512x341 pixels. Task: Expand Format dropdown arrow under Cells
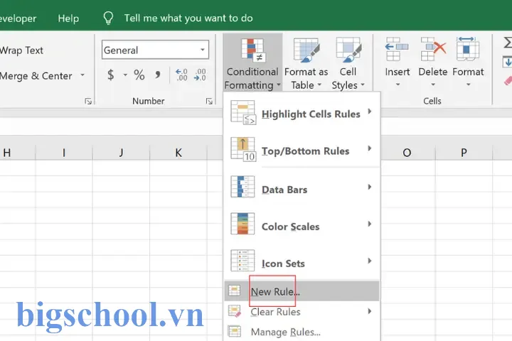click(468, 85)
